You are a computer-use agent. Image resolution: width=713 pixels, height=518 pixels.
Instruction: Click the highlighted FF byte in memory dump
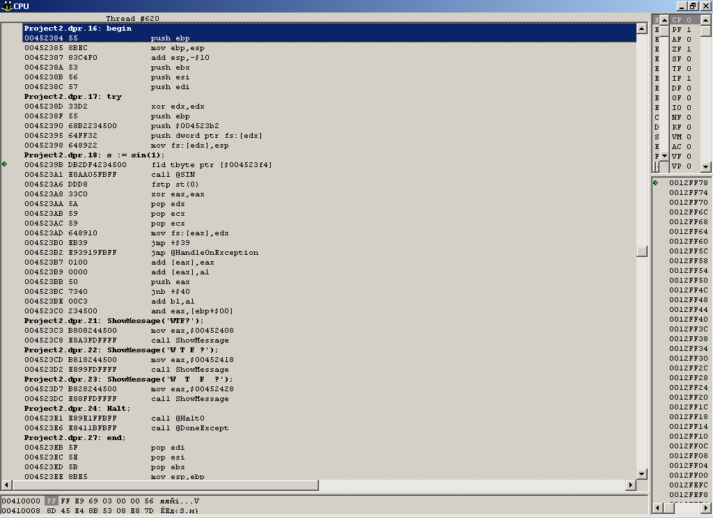click(52, 501)
